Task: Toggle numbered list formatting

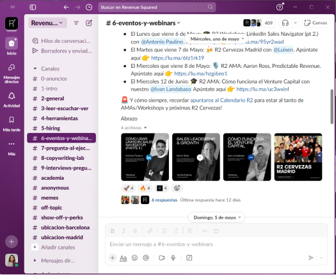Action: point(164,231)
